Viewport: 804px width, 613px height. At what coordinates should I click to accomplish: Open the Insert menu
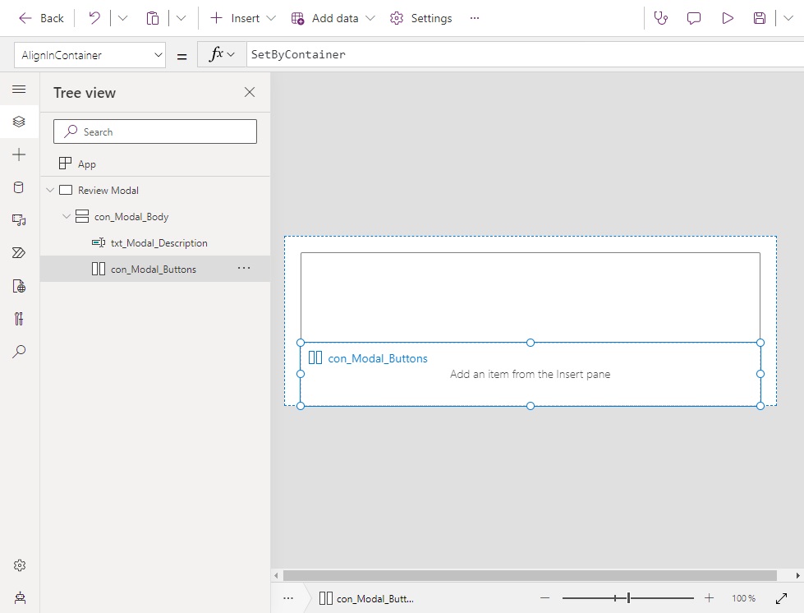pos(241,18)
